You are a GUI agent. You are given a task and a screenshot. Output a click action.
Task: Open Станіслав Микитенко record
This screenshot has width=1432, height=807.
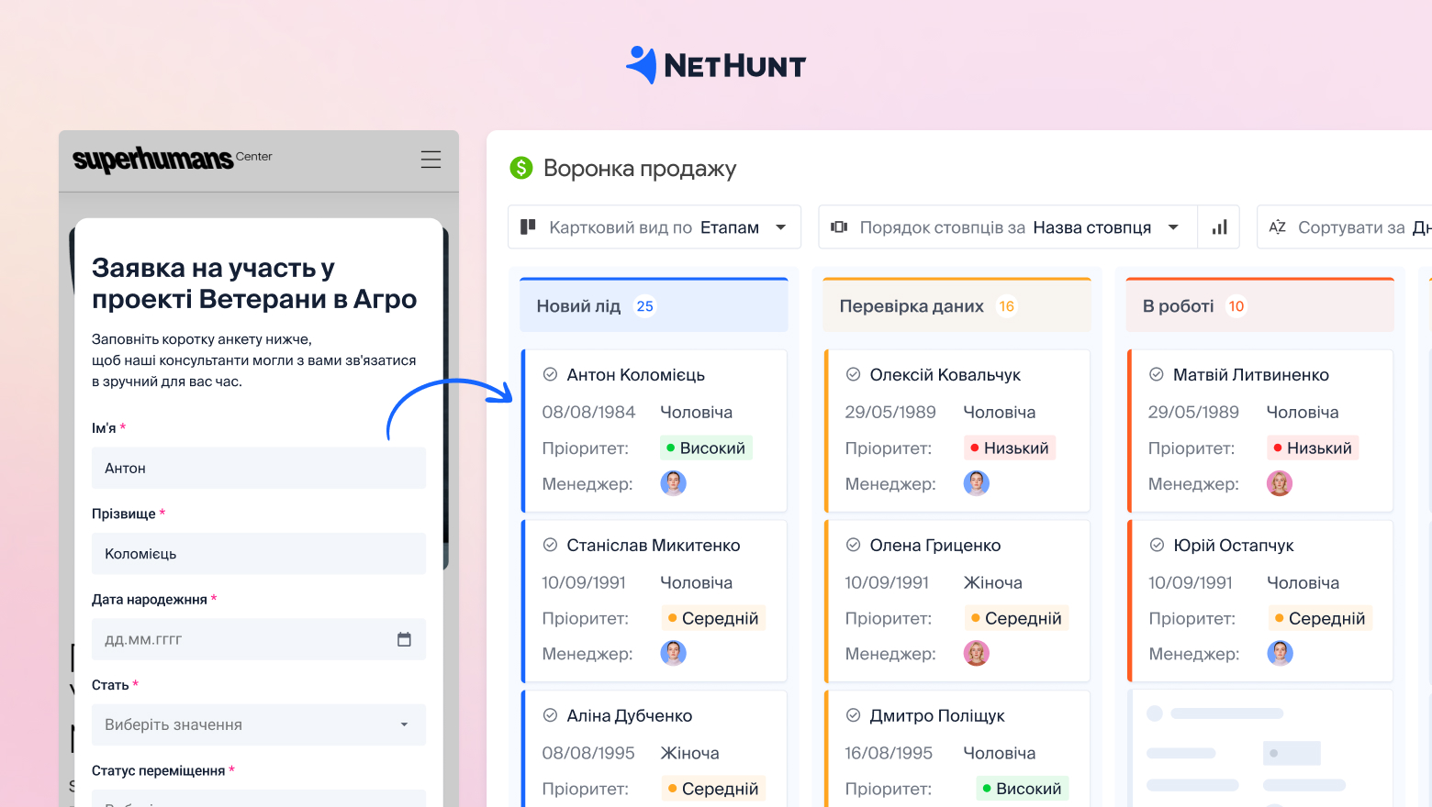tap(654, 546)
